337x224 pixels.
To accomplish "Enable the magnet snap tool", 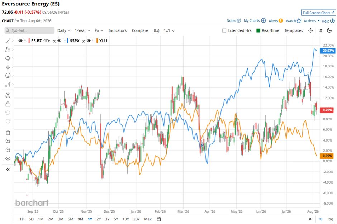I will (x=8, y=95).
